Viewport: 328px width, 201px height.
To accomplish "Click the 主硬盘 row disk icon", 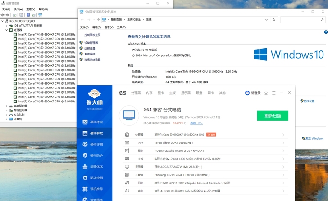I will (127, 175).
